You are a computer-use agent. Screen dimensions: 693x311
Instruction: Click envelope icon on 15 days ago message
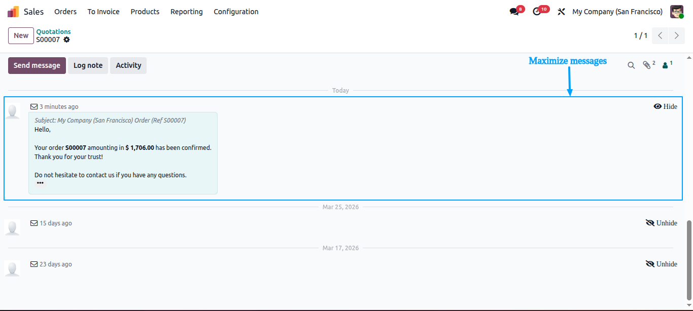tap(34, 223)
